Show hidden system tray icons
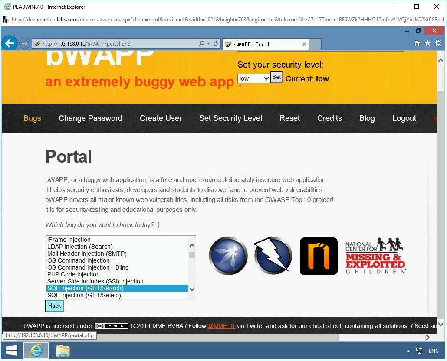Image resolution: width=447 pixels, height=361 pixels. coord(408,351)
